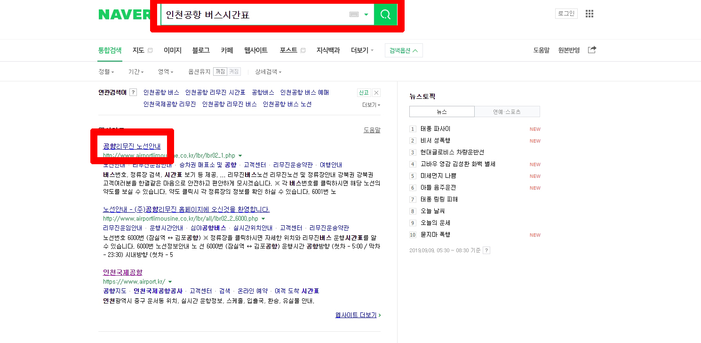This screenshot has width=701, height=343.
Task: Click related search 인천국제공항 리무진
Action: (x=170, y=104)
